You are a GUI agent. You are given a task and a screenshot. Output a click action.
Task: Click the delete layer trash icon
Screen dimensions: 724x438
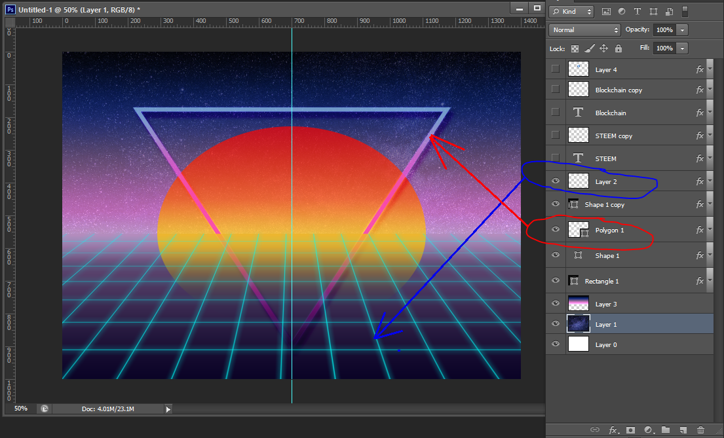[700, 429]
